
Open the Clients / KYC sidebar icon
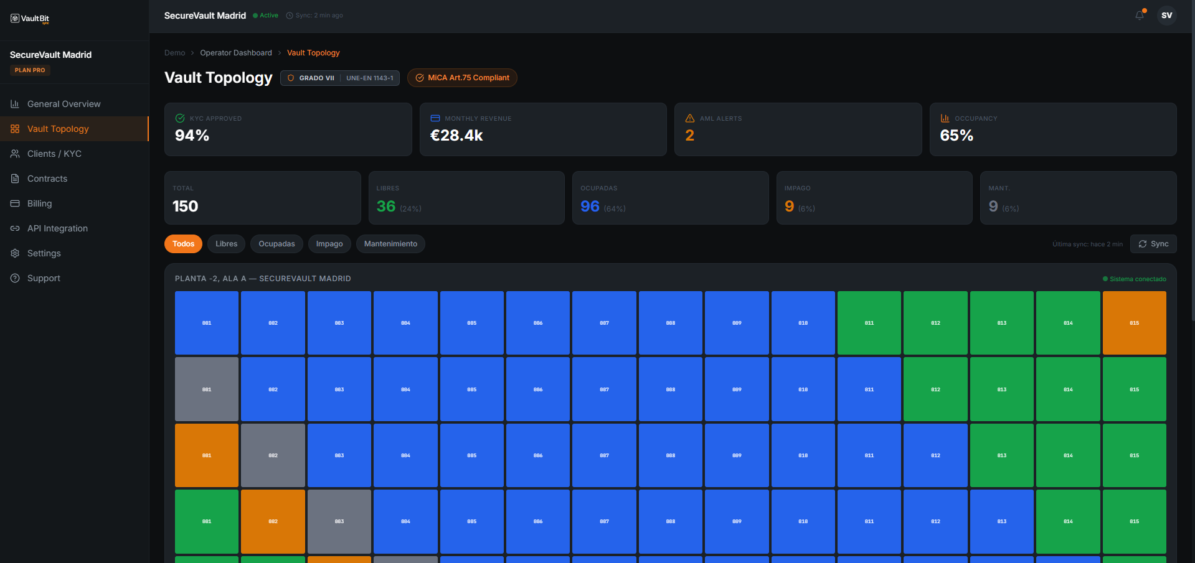click(15, 154)
